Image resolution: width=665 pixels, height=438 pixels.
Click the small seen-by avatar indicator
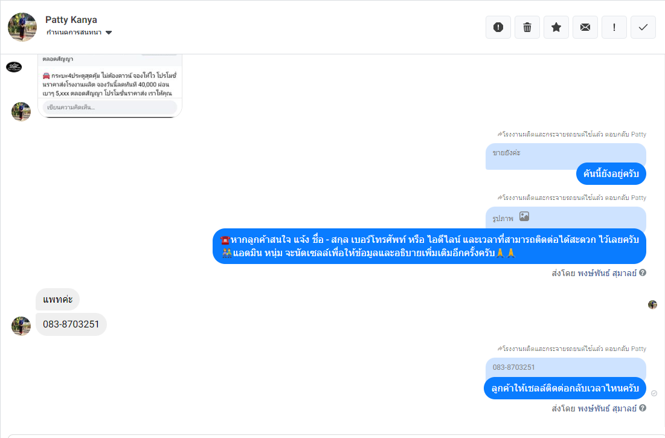[652, 304]
